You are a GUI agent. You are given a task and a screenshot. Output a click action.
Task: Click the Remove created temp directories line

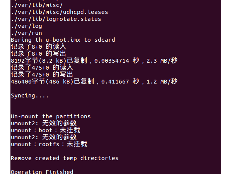[65, 158]
